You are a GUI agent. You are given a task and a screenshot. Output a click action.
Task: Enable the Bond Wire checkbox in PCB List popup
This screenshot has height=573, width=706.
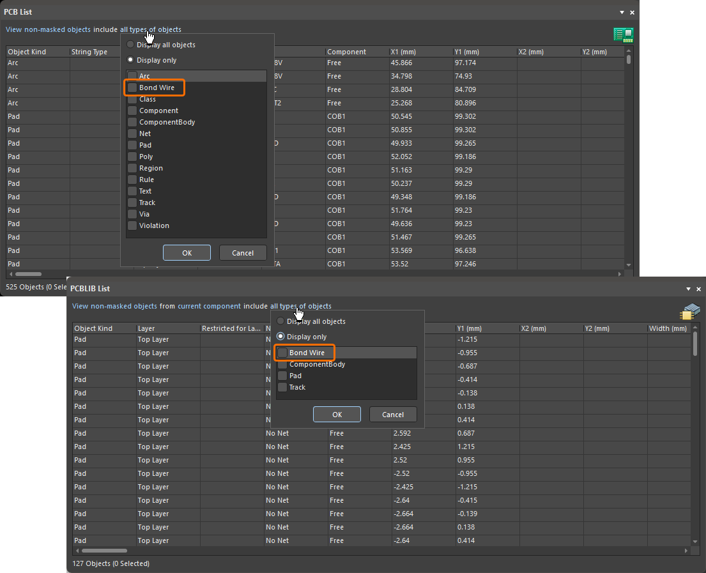(x=132, y=88)
